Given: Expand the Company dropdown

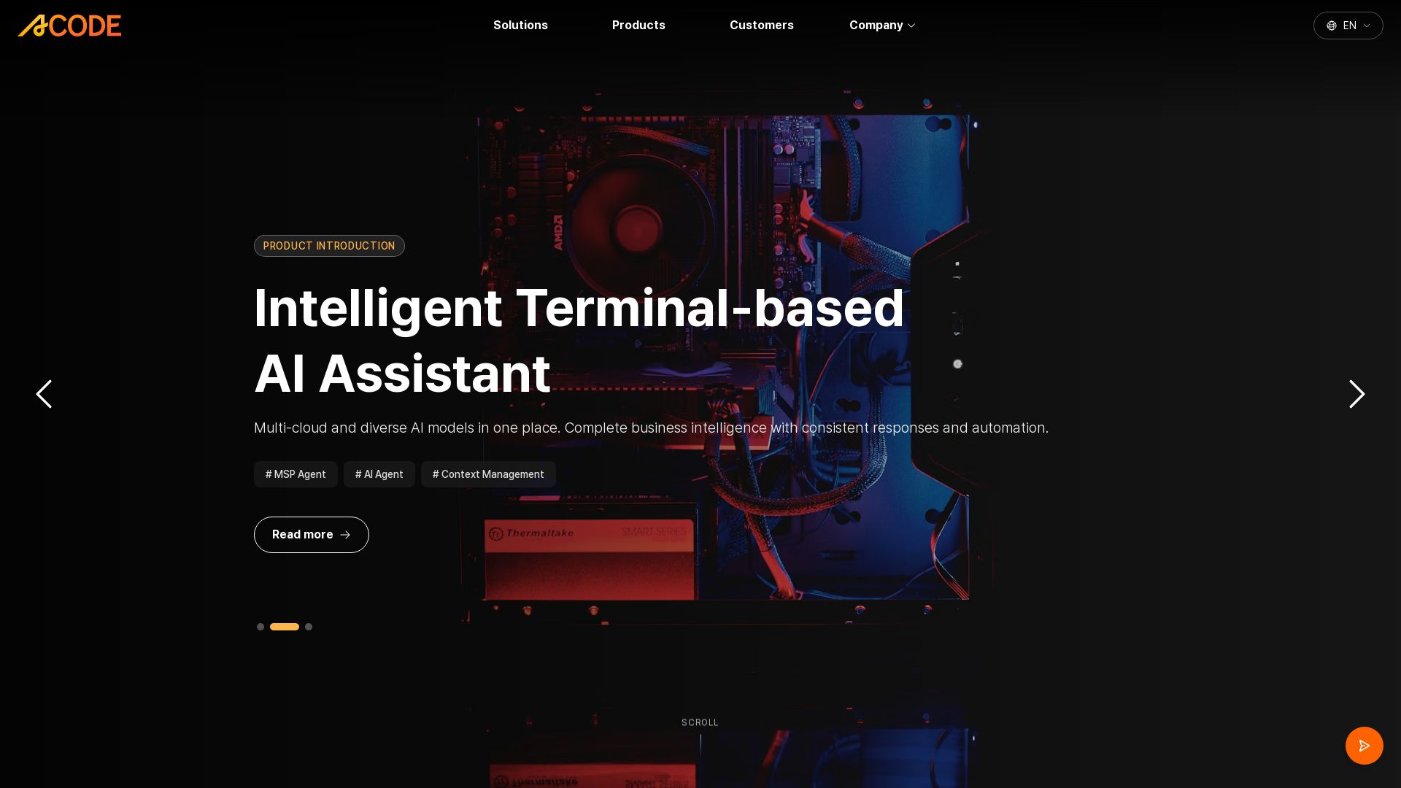Looking at the screenshot, I should [882, 25].
